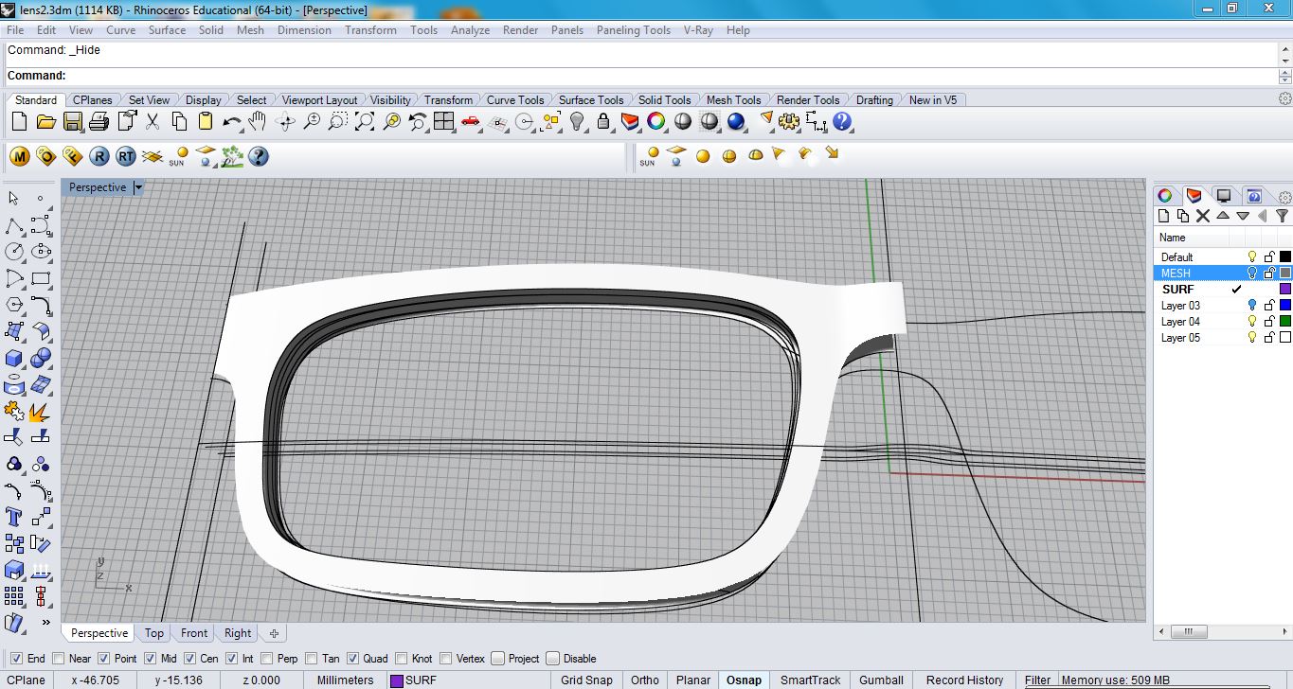Image resolution: width=1293 pixels, height=689 pixels.
Task: Open the Paneling Tools menu
Action: [633, 30]
